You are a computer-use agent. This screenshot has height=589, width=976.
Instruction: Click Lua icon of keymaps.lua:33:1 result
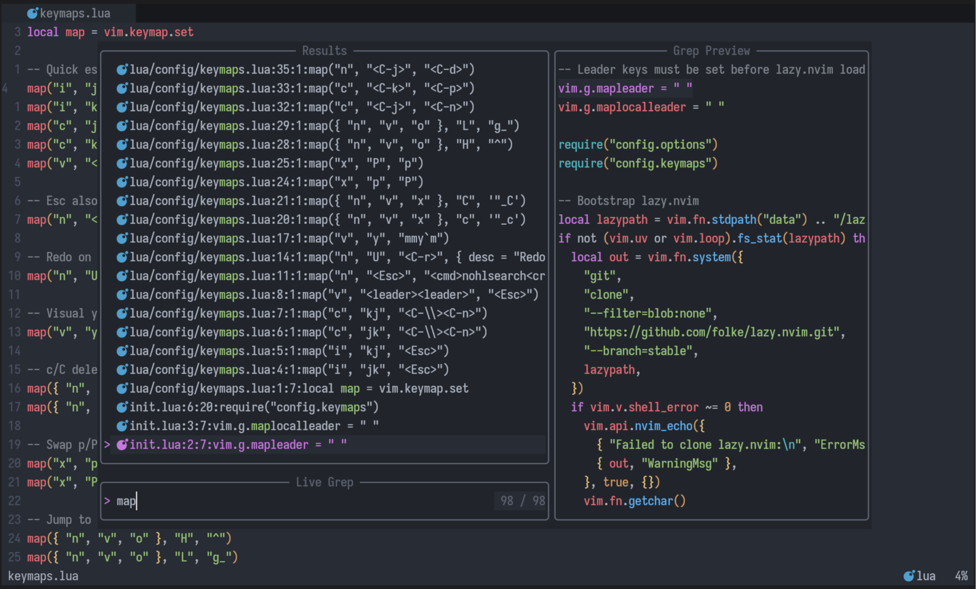pos(122,88)
